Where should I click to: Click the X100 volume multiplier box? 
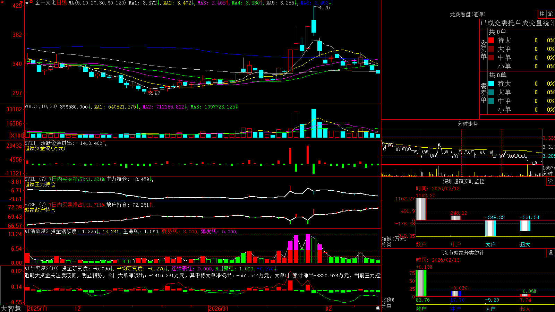(17, 136)
